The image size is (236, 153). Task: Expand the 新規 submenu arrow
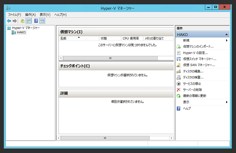tap(227, 41)
